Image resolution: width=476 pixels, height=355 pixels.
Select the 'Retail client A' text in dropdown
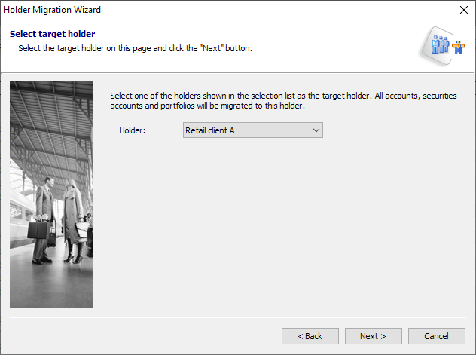pyautogui.click(x=211, y=130)
